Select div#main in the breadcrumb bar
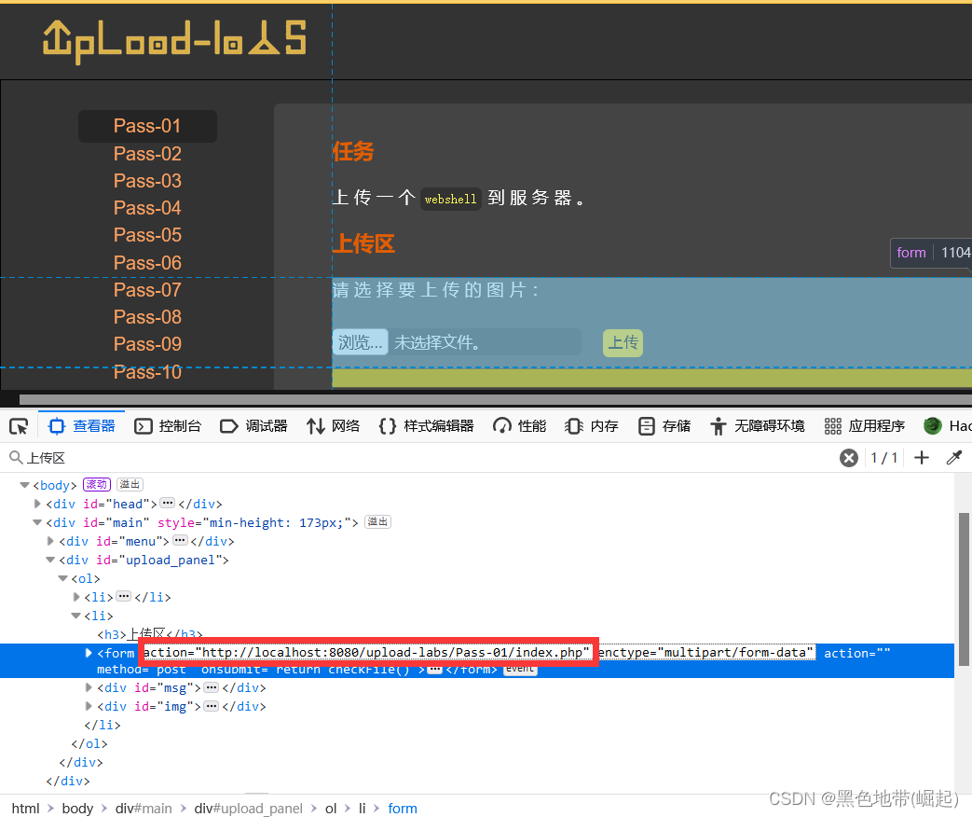Image resolution: width=972 pixels, height=817 pixels. tap(144, 809)
